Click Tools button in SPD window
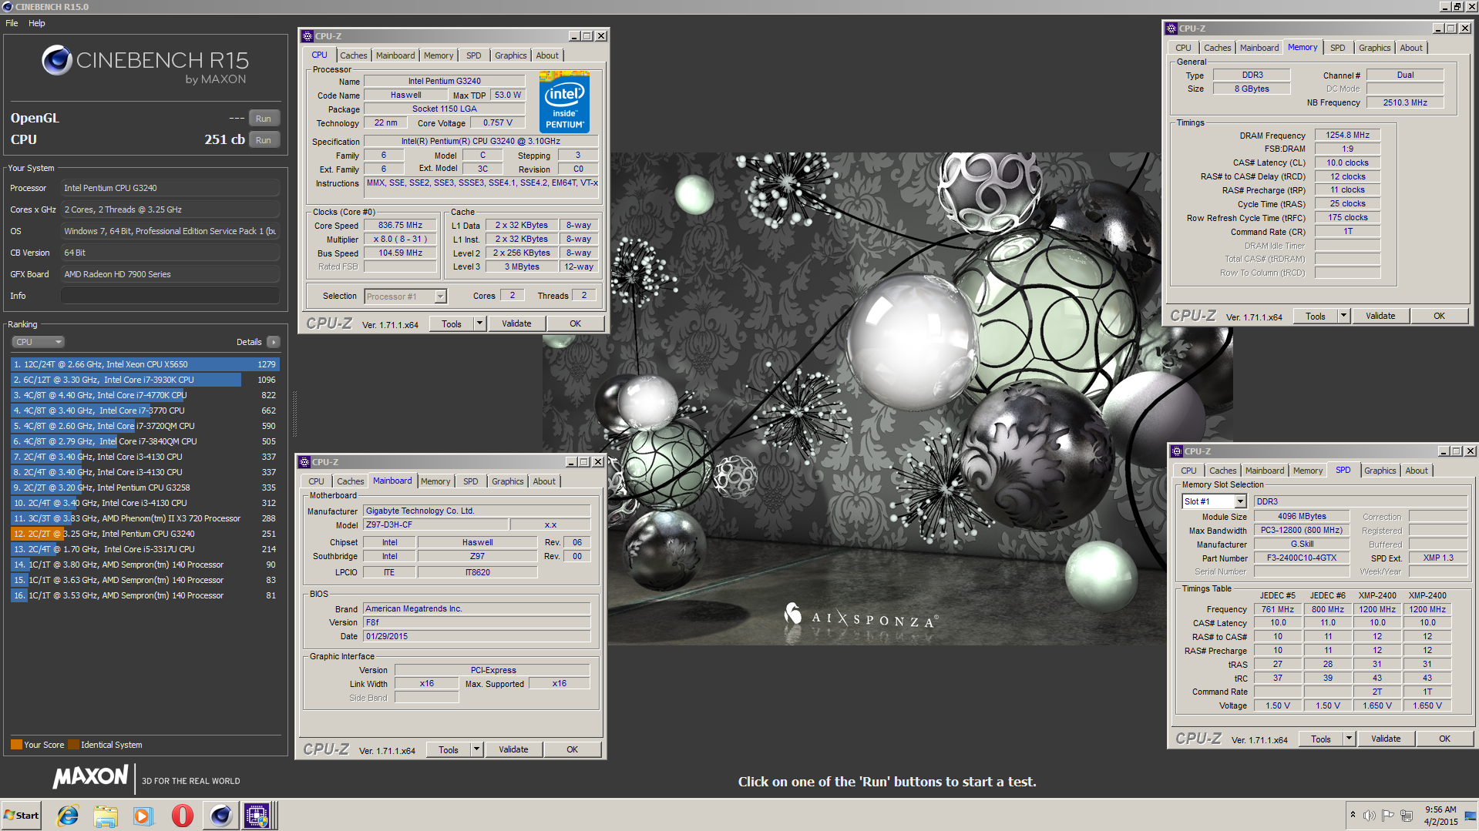1479x831 pixels. coord(1321,739)
